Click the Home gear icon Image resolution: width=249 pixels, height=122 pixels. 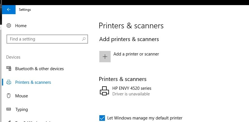click(9, 26)
